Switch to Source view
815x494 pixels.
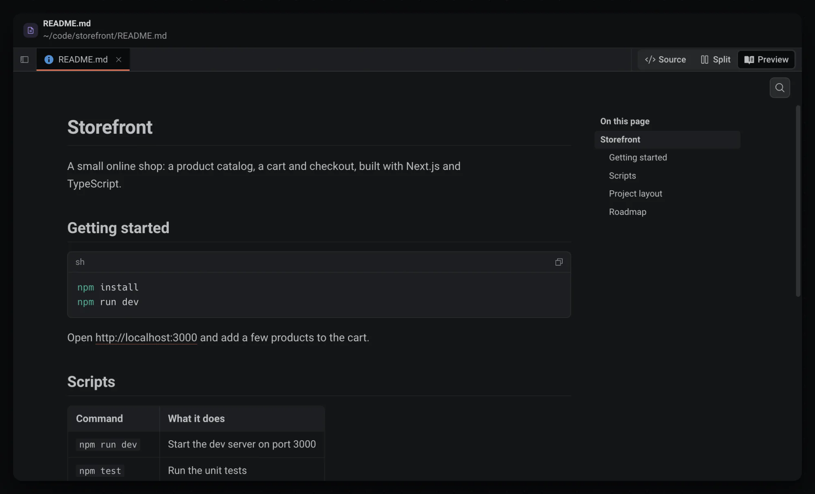point(665,60)
